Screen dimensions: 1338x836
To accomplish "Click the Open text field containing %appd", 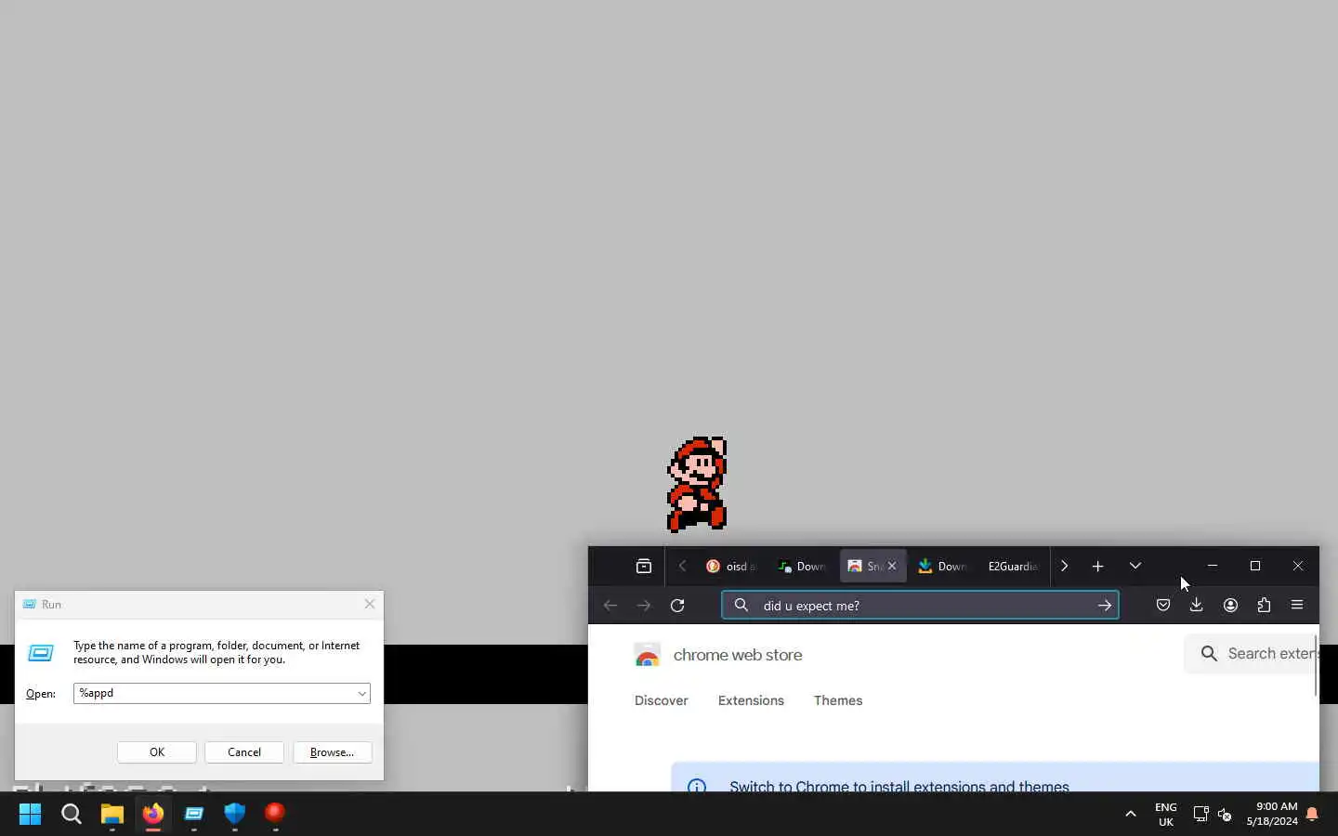I will point(214,693).
